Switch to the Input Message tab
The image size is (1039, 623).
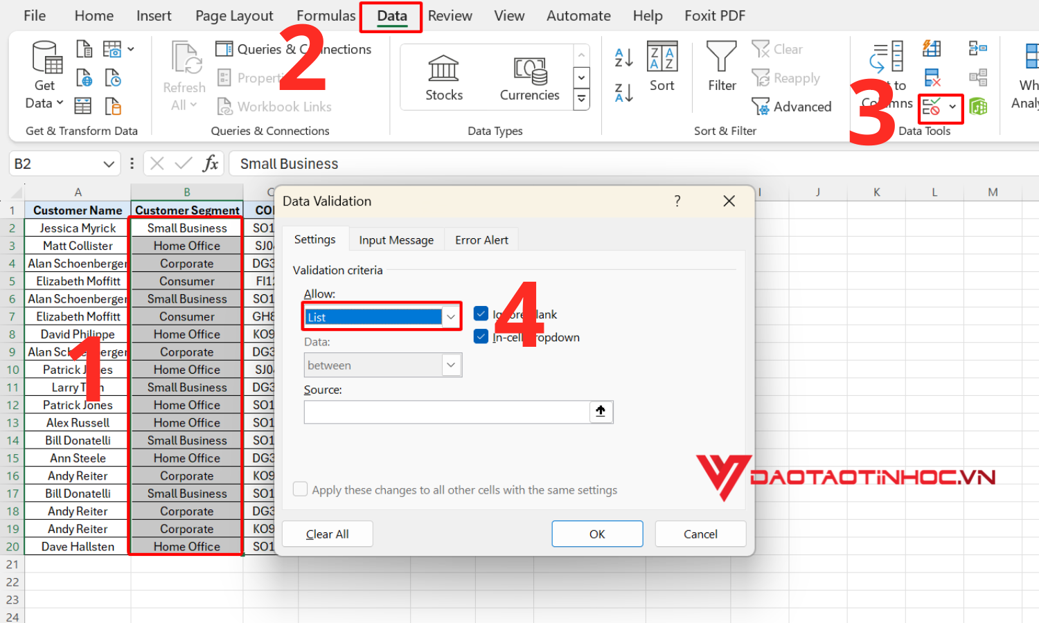[x=396, y=240]
